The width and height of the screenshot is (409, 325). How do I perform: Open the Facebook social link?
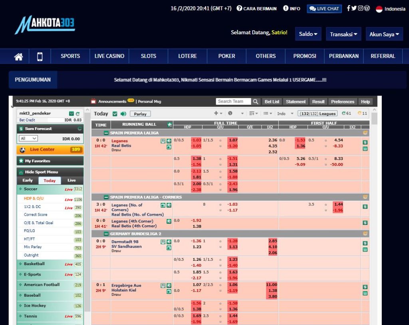click(348, 8)
